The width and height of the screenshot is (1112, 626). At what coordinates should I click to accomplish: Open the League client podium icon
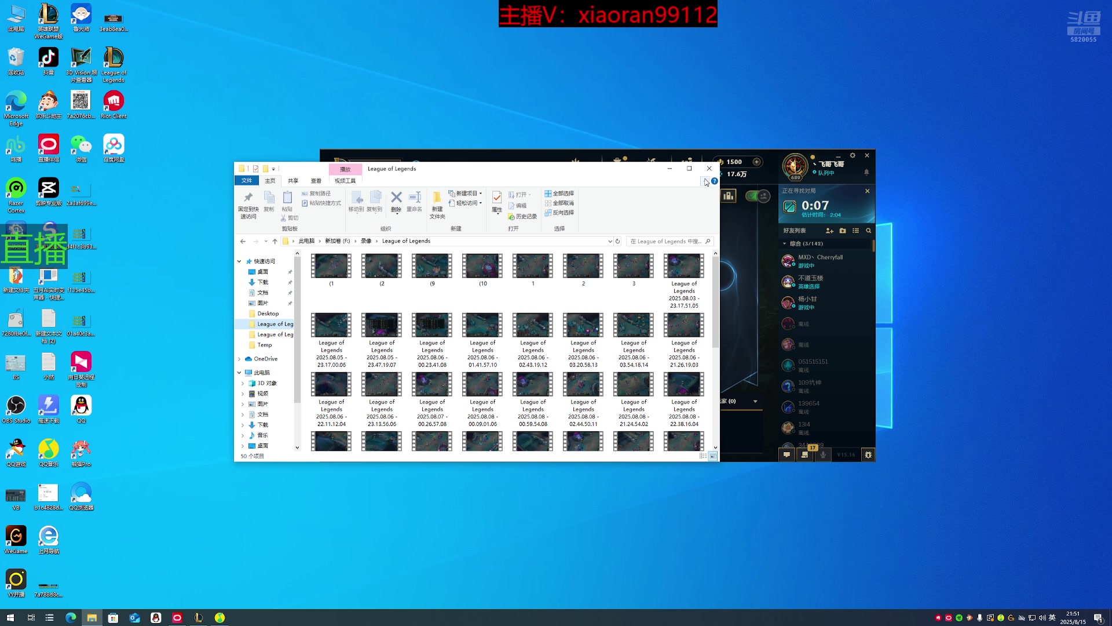pos(728,196)
